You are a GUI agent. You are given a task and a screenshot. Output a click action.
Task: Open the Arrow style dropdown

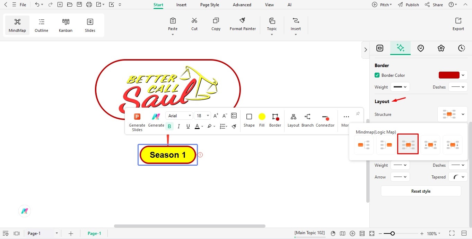(400, 177)
